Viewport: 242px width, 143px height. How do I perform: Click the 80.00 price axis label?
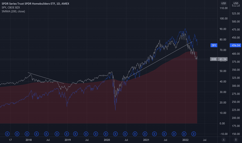point(224,40)
